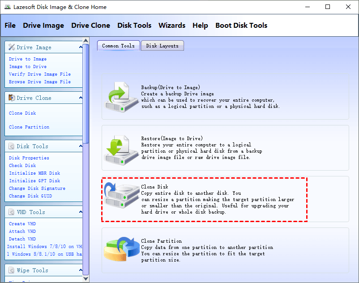The image size is (359, 283).
Task: Click the Drive Image panel wrench icon
Action: click(x=12, y=47)
